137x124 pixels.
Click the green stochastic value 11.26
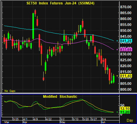125,112
